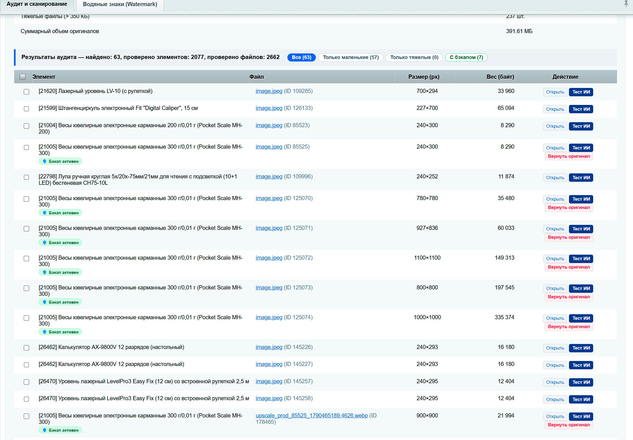Show Только маленькие (57) results
This screenshot has height=440, width=633.
click(x=351, y=57)
